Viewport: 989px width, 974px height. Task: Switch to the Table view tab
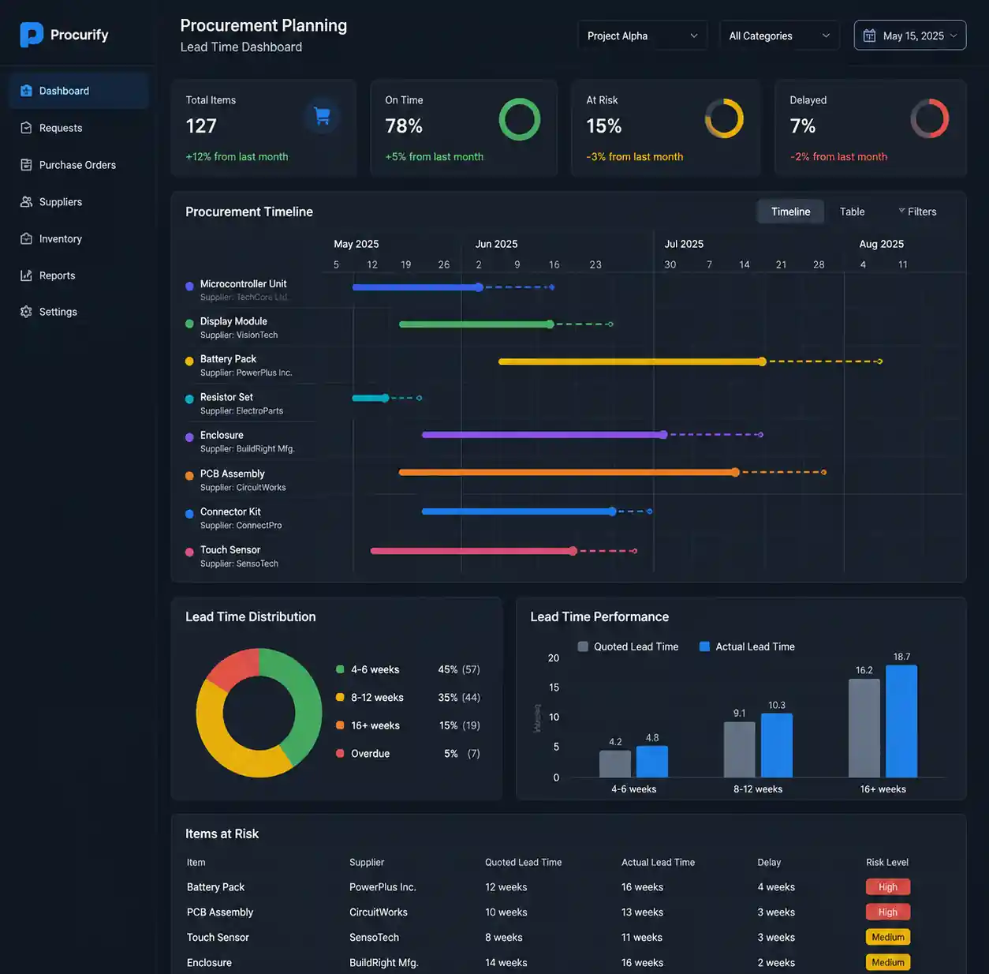point(852,212)
